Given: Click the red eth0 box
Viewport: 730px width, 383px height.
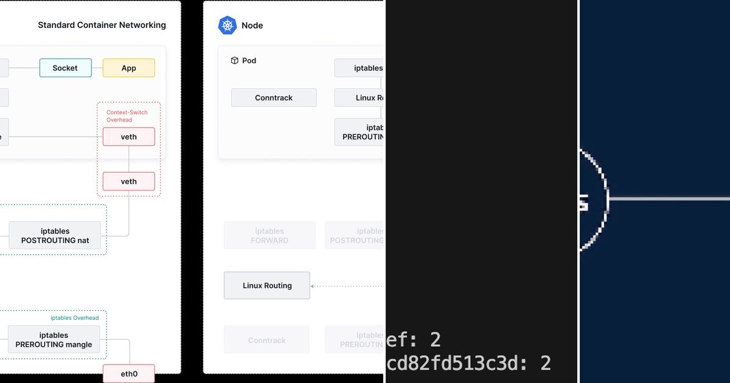Looking at the screenshot, I should click(129, 373).
